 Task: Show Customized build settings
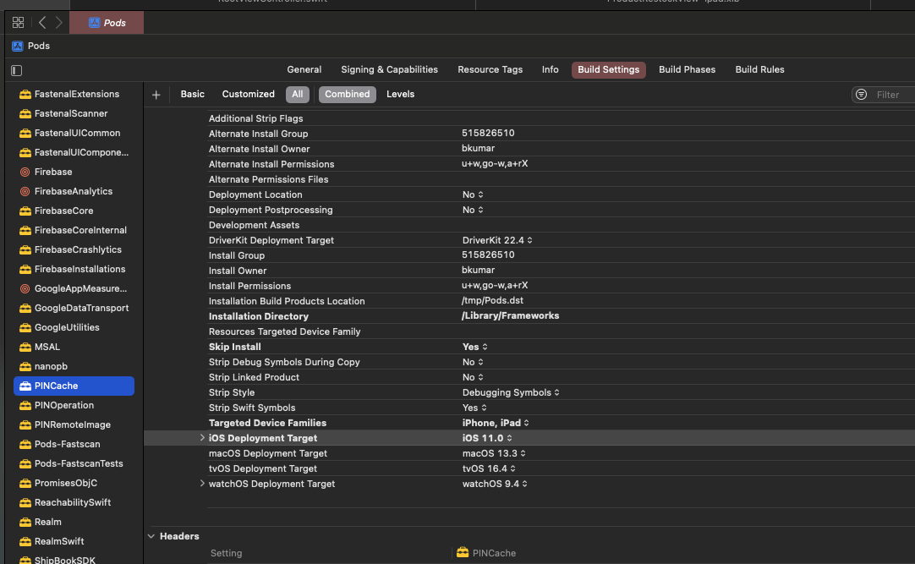point(248,94)
